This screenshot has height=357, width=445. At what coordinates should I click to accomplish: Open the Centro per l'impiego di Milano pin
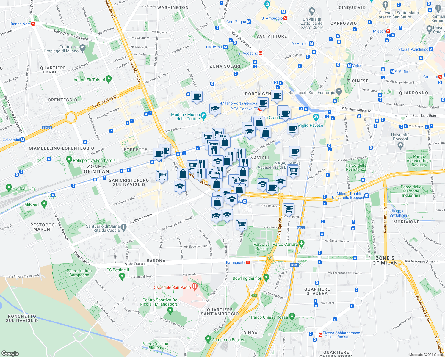(x=83, y=47)
